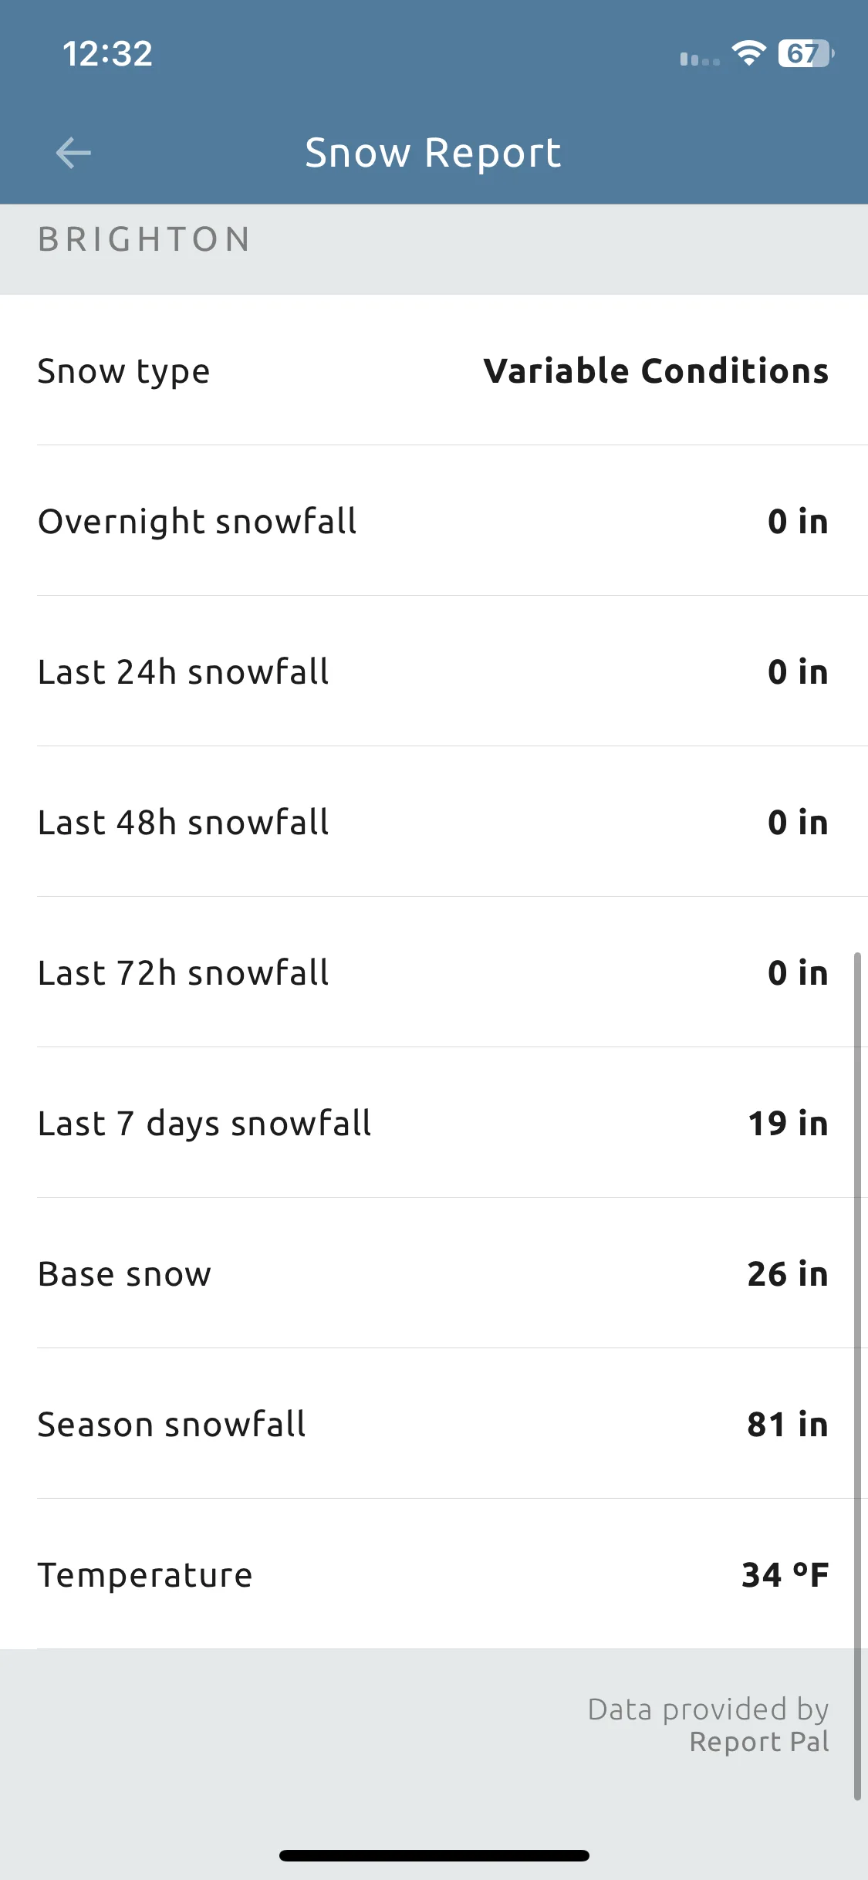The width and height of the screenshot is (868, 1880).
Task: Tap the Base snow row
Action: (434, 1273)
